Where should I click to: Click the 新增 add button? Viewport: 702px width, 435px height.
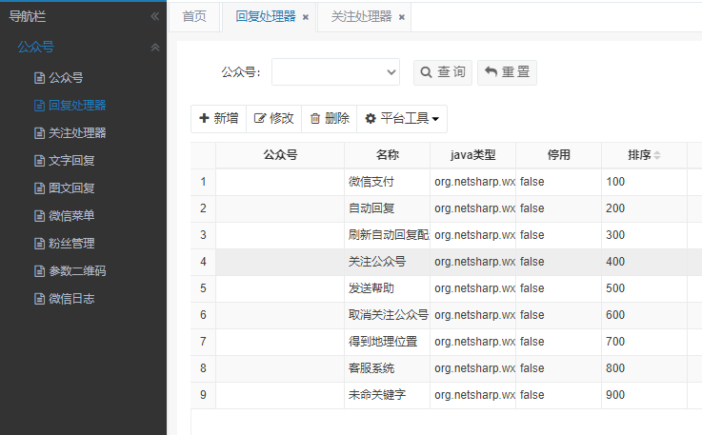218,119
